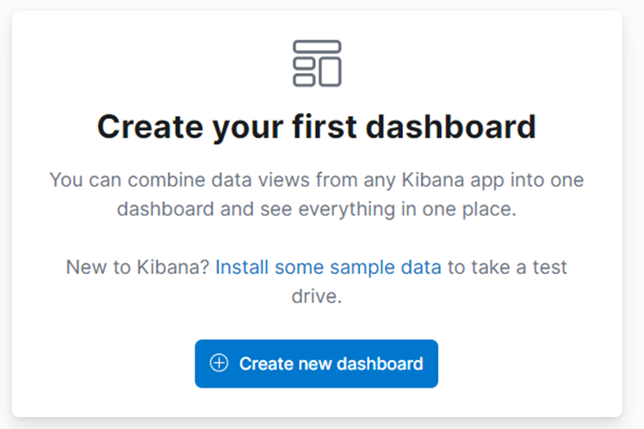Click the plus circle icon in button
Image resolution: width=644 pixels, height=429 pixels.
(220, 364)
